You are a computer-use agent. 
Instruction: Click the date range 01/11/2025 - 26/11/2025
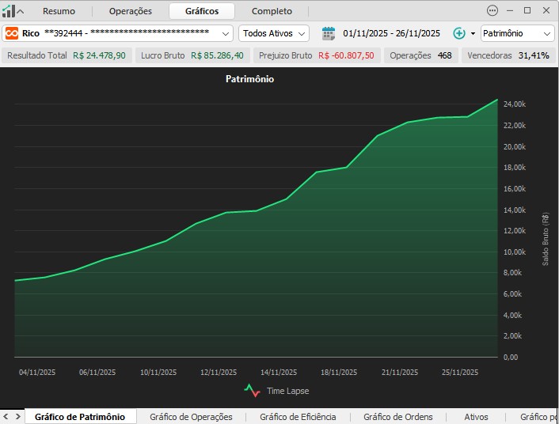click(391, 33)
